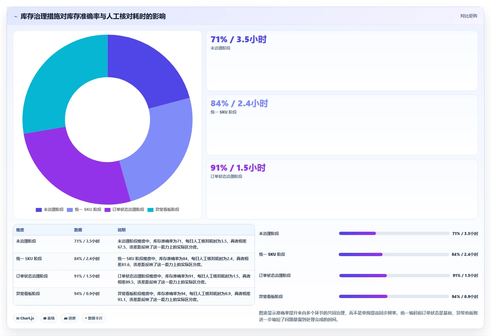Select the 统一 SKU 阶段 table row name cell
491x336 pixels.
(29, 259)
